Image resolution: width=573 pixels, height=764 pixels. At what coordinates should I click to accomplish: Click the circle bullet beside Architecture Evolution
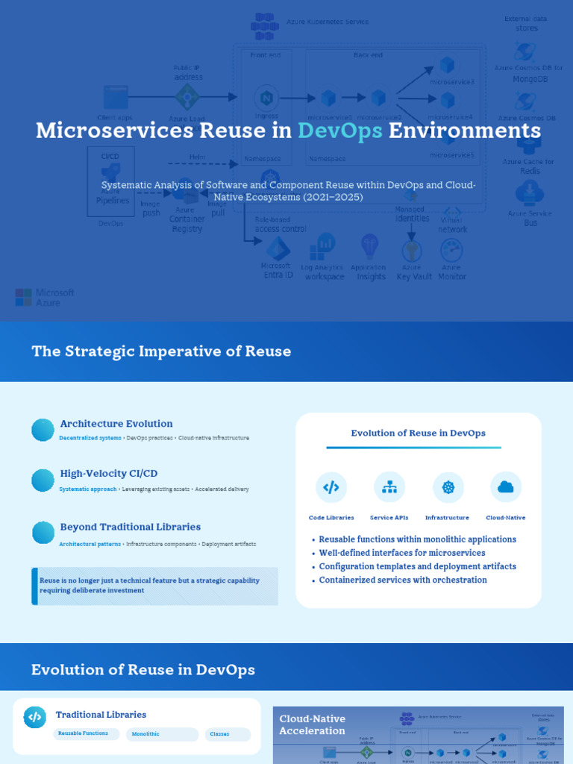(43, 430)
